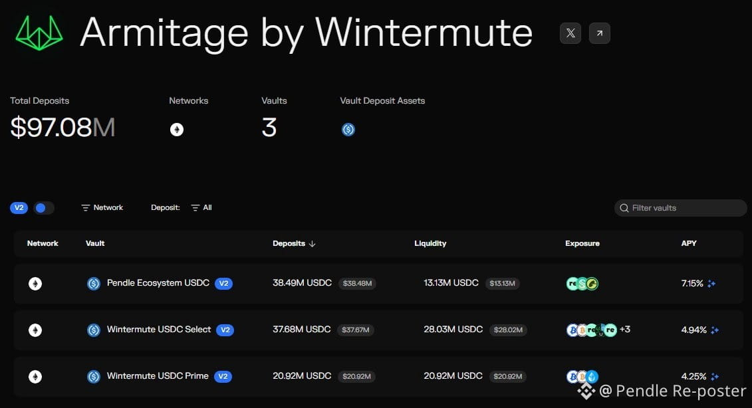
Task: Open the Wintermute USDC Prime vault
Action: 158,376
